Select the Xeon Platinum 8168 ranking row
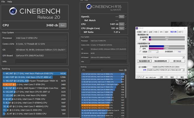Viewport: 194px width, 118px height. coord(34,73)
